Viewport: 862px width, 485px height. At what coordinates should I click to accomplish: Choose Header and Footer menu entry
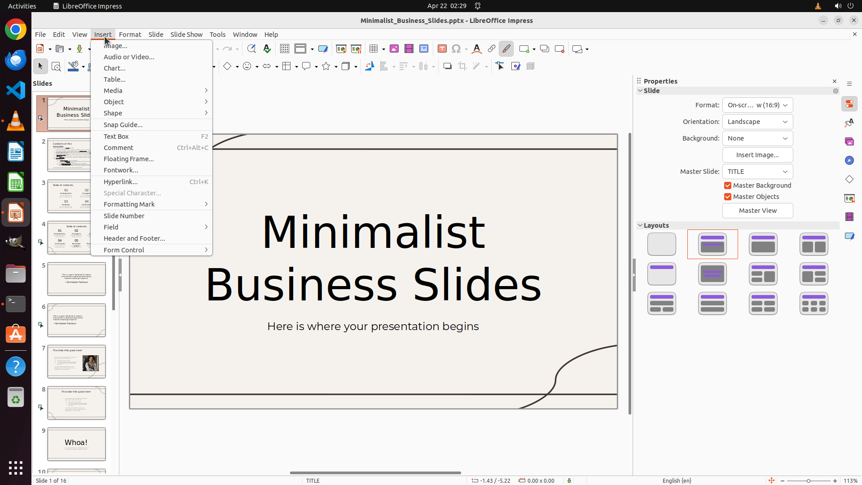pos(134,238)
